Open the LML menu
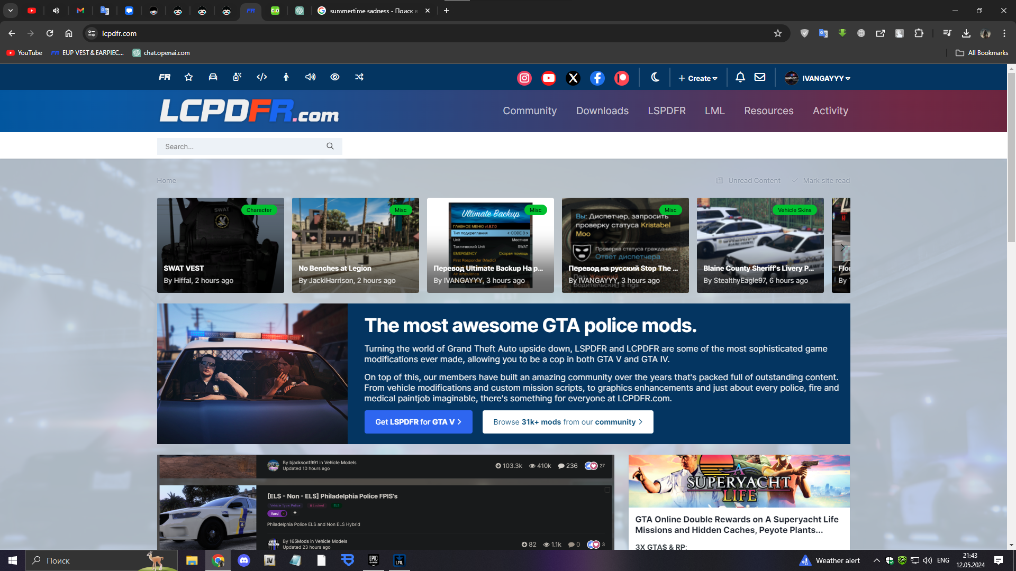 715,111
